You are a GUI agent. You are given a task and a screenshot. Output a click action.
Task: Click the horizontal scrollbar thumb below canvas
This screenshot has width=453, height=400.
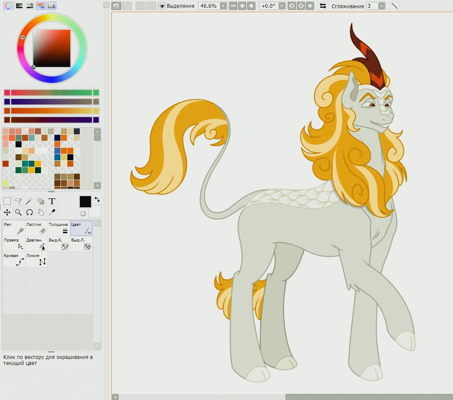(369, 397)
